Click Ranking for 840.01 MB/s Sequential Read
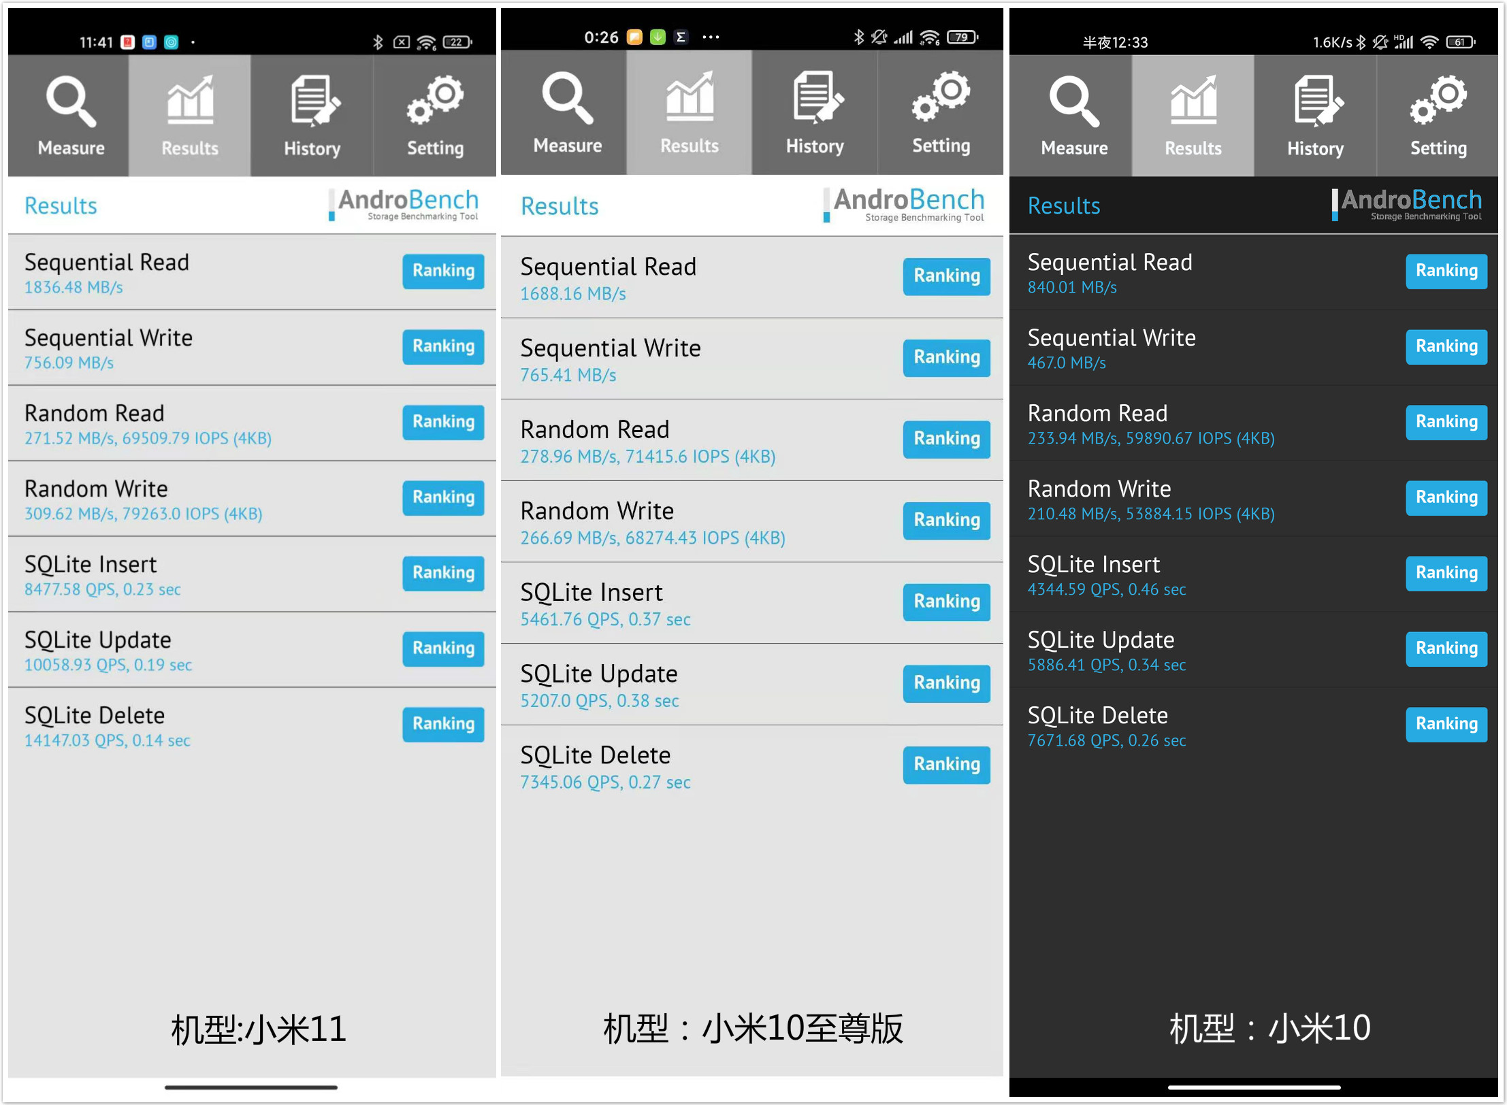This screenshot has height=1105, width=1507. point(1446,271)
